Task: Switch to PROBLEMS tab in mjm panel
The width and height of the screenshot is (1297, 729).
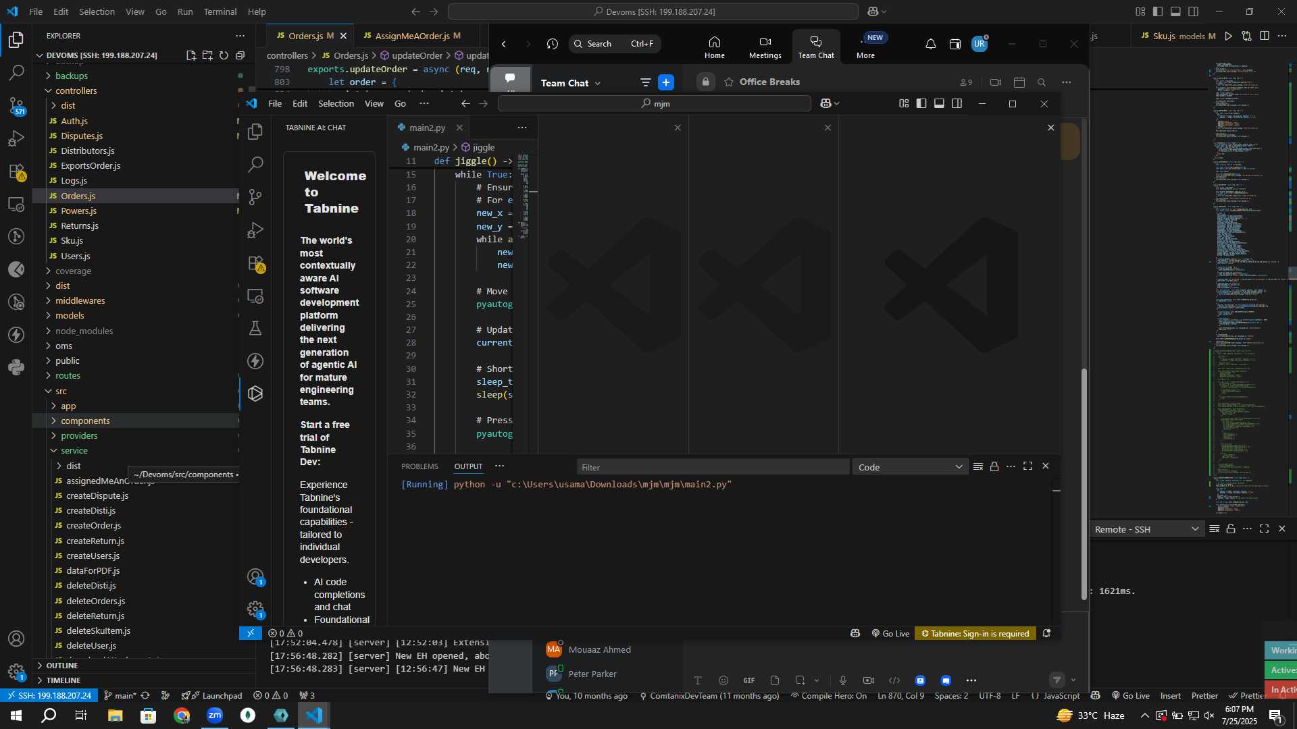Action: click(419, 466)
